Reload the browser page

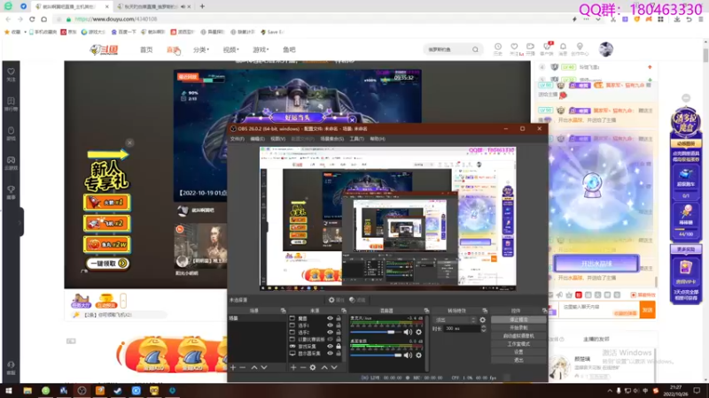(32, 19)
